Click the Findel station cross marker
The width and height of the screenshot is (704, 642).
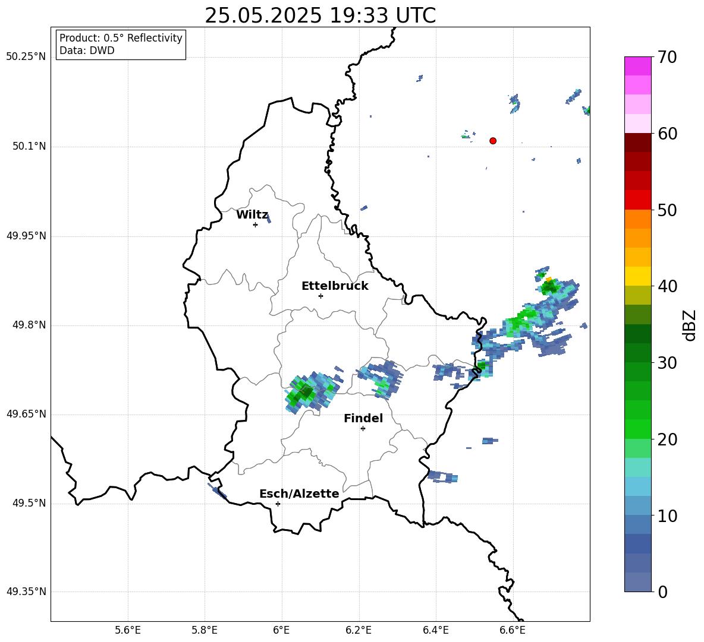(363, 429)
